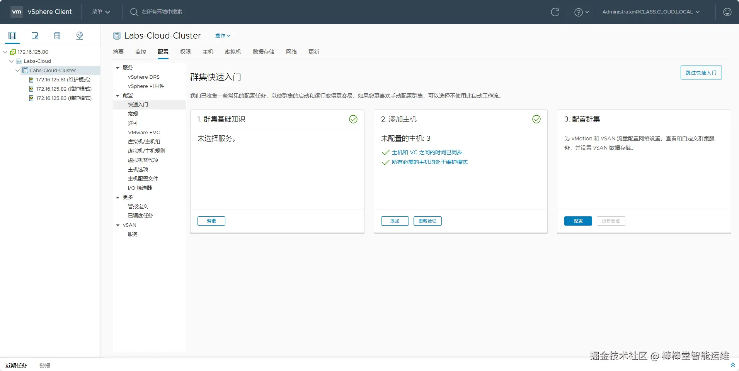This screenshot has height=371, width=739.
Task: Switch to the 监控 tab
Action: 141,52
